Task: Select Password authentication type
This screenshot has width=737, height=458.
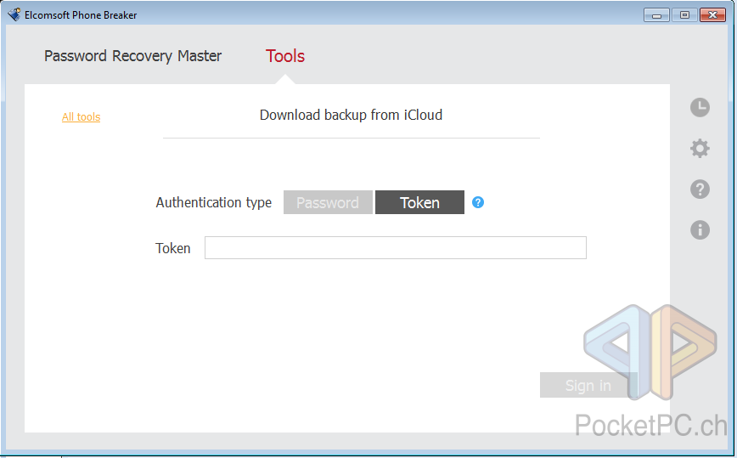Action: pyautogui.click(x=328, y=202)
